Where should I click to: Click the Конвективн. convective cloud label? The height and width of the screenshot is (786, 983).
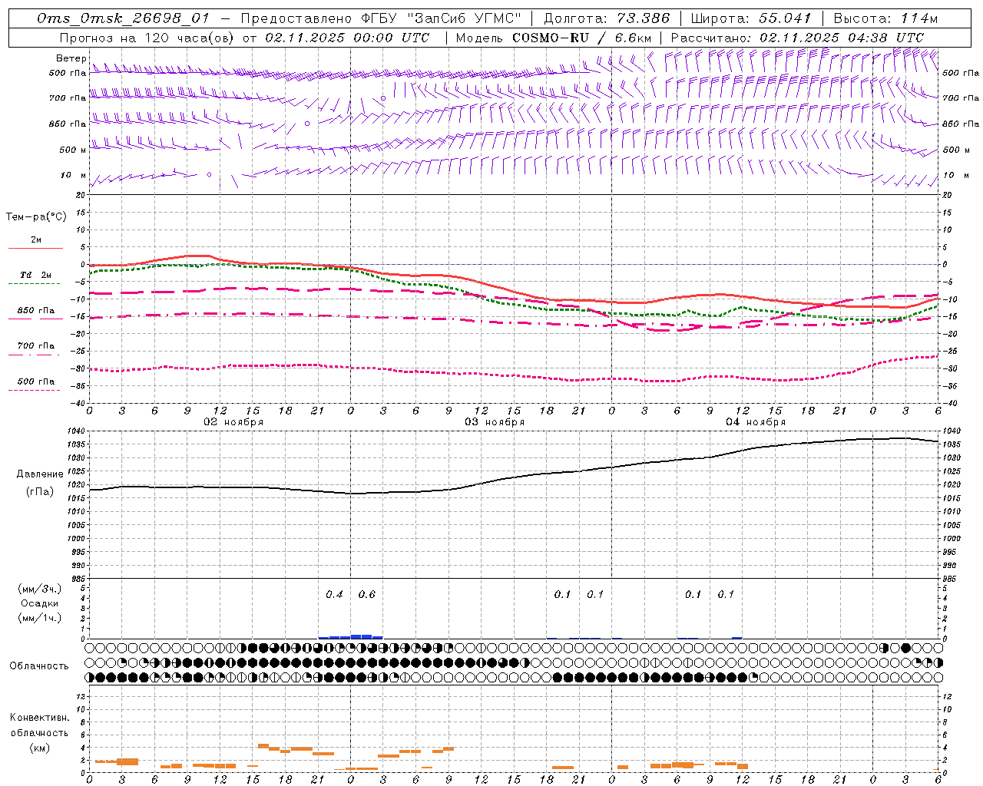tap(39, 718)
